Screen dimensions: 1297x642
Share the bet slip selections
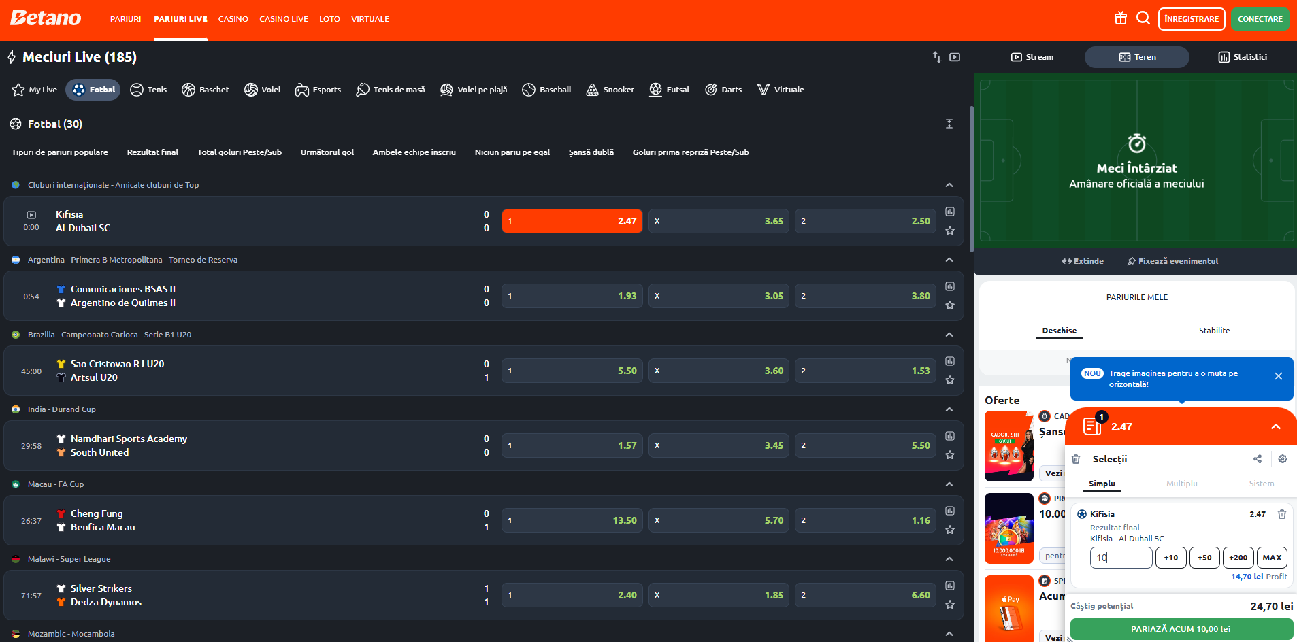(x=1258, y=459)
